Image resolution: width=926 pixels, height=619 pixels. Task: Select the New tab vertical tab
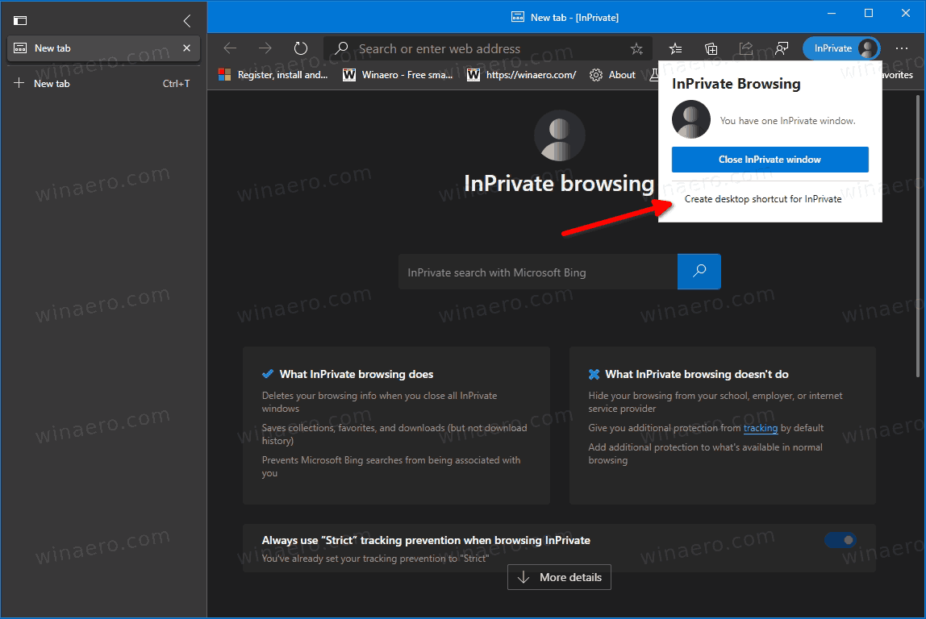click(x=103, y=48)
